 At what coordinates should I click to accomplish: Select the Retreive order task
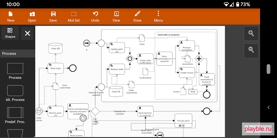point(117,69)
